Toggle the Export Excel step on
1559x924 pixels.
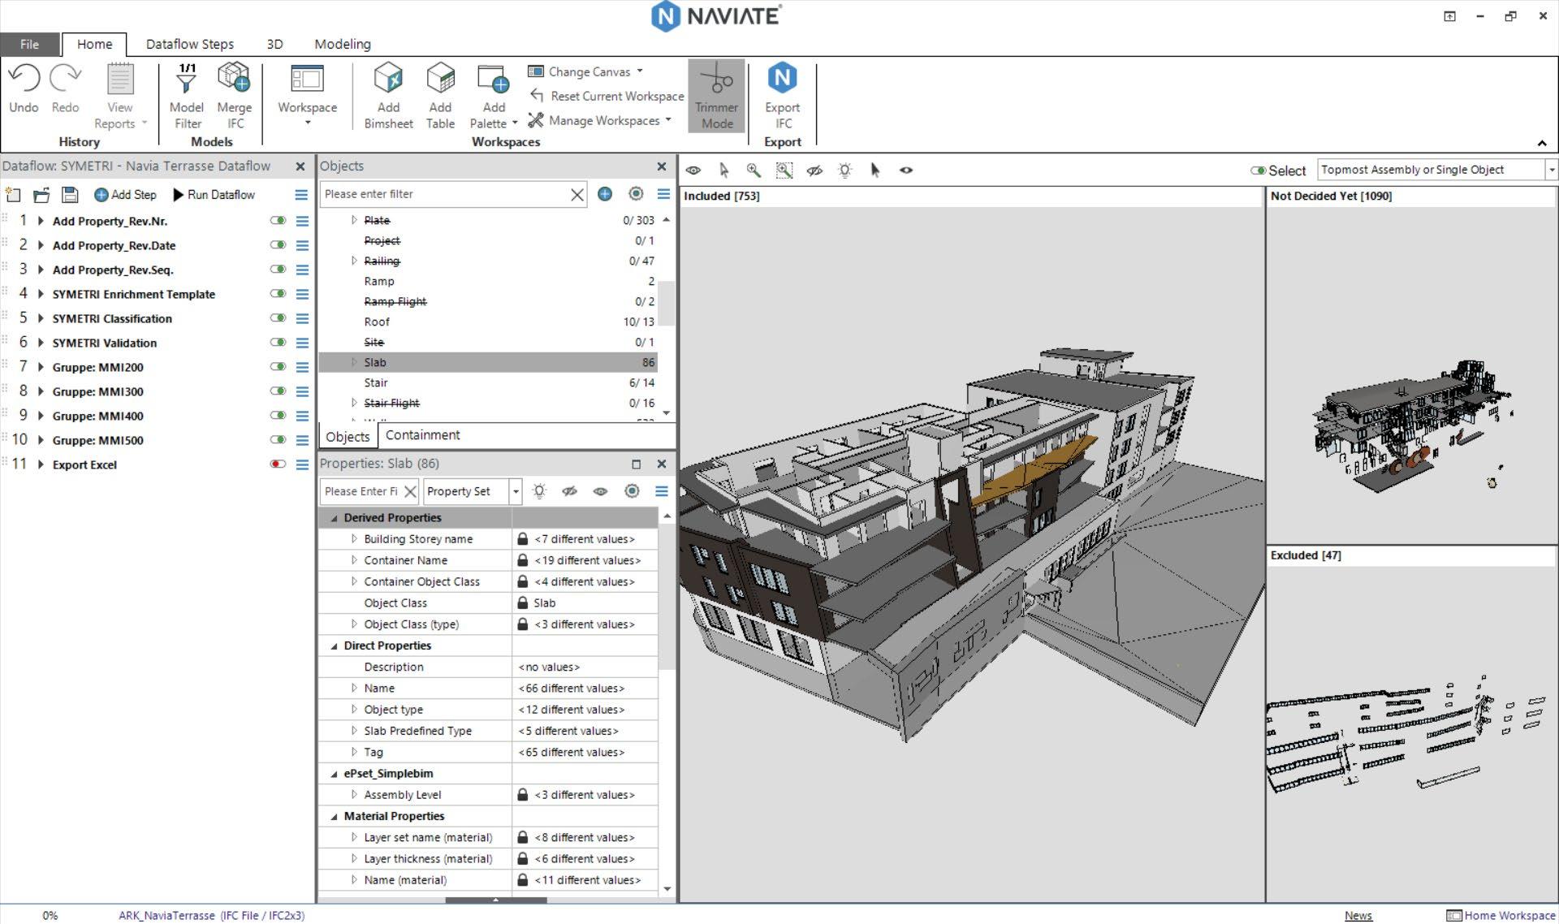[x=278, y=464]
